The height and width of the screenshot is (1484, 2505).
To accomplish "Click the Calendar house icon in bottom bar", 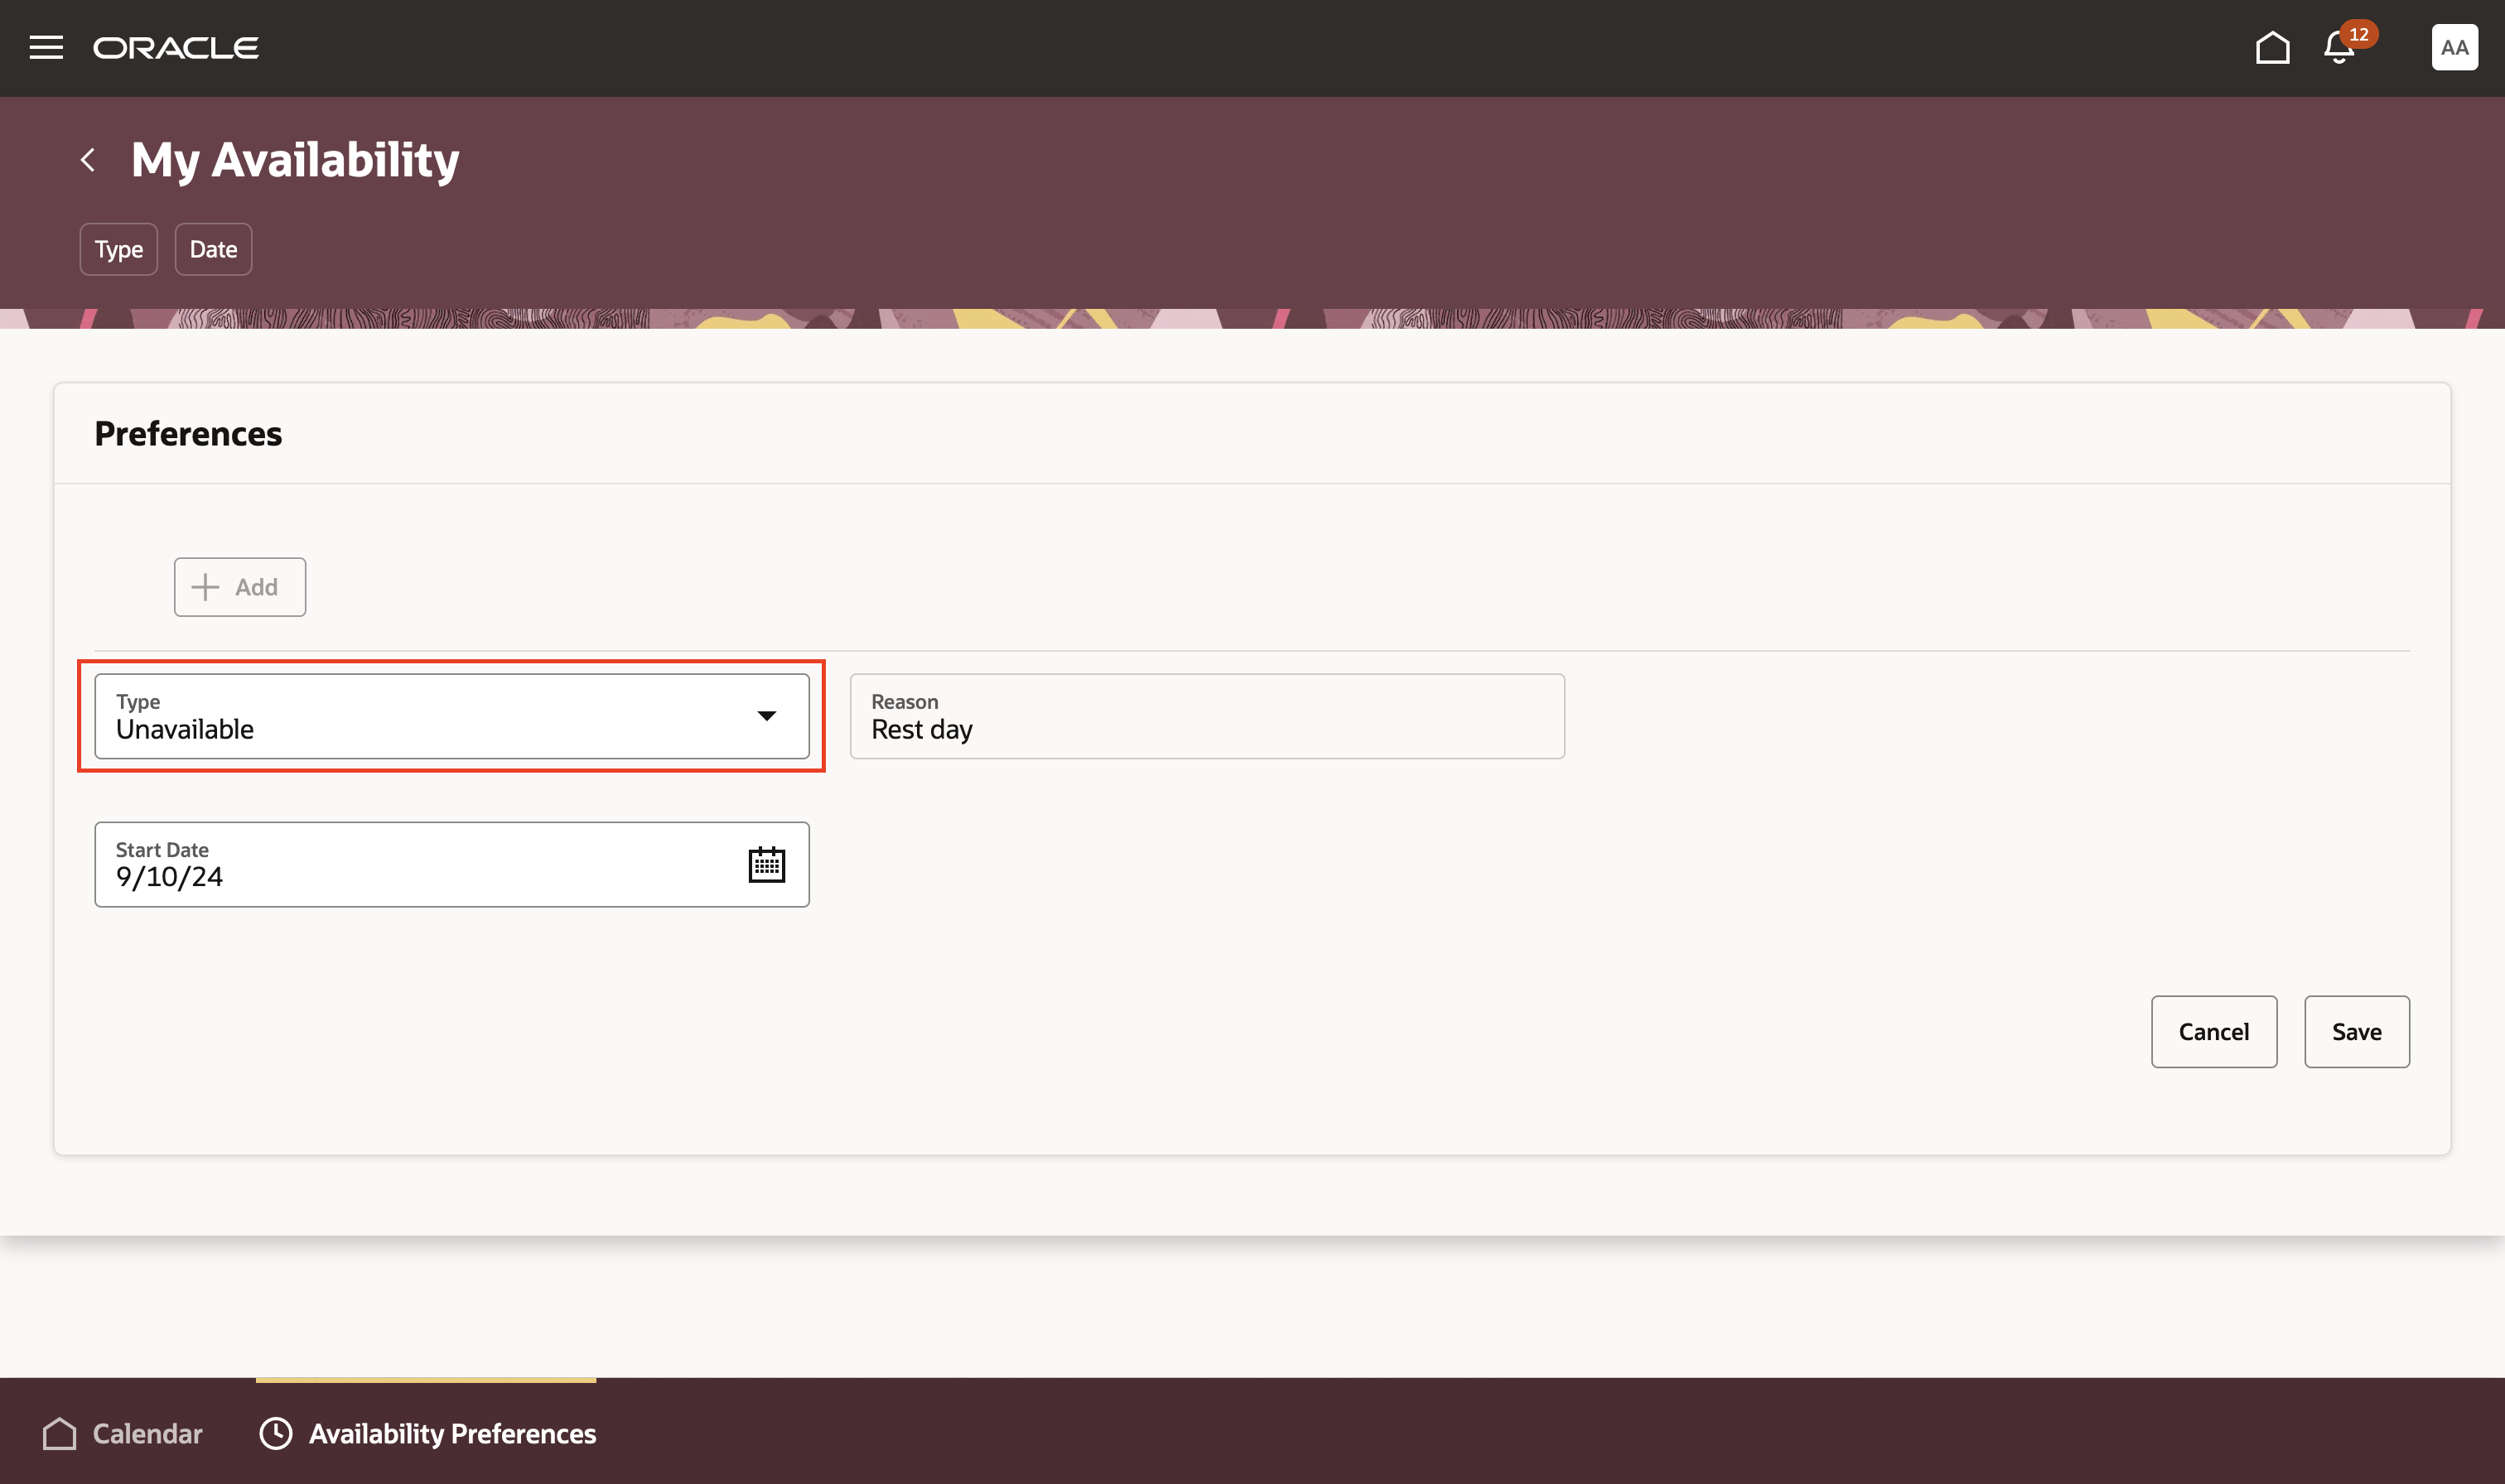I will [60, 1433].
